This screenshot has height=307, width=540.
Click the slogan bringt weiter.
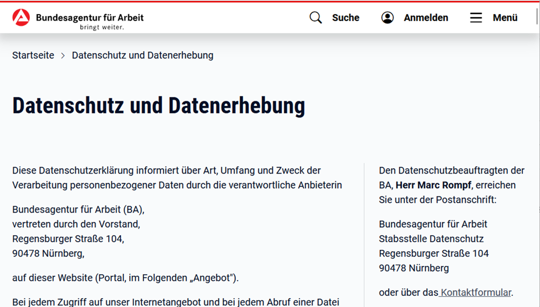(102, 27)
